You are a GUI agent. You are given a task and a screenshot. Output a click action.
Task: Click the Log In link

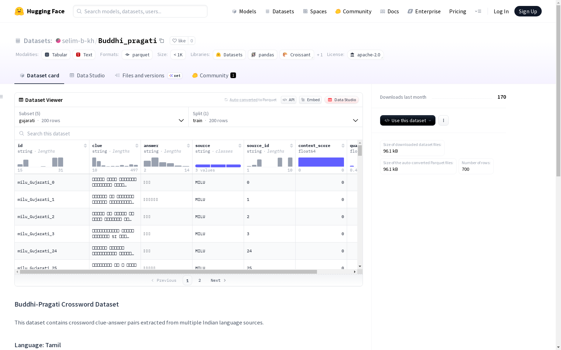tap(501, 11)
